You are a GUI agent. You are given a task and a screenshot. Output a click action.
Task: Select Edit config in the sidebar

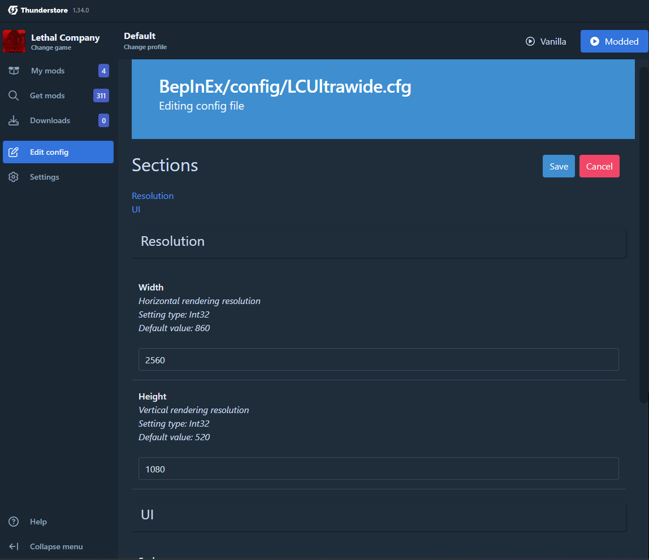click(x=58, y=152)
